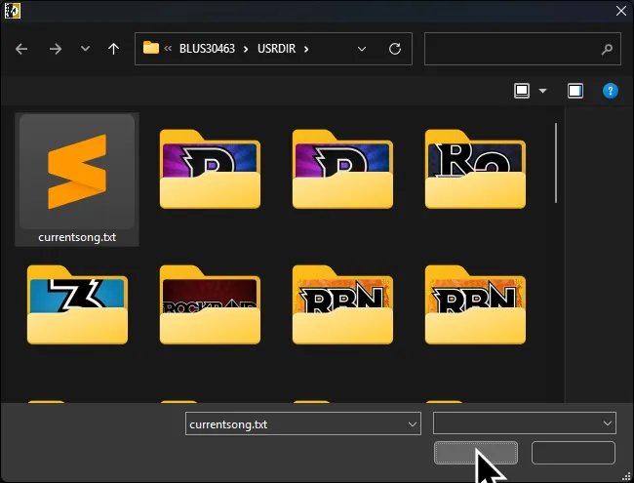Click the currentsong.txt file name label
634x483 pixels.
click(x=77, y=237)
